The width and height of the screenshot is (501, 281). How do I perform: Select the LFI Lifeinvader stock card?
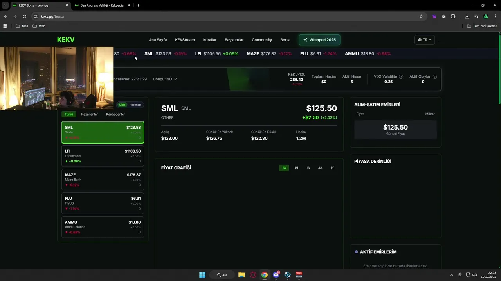tap(103, 156)
